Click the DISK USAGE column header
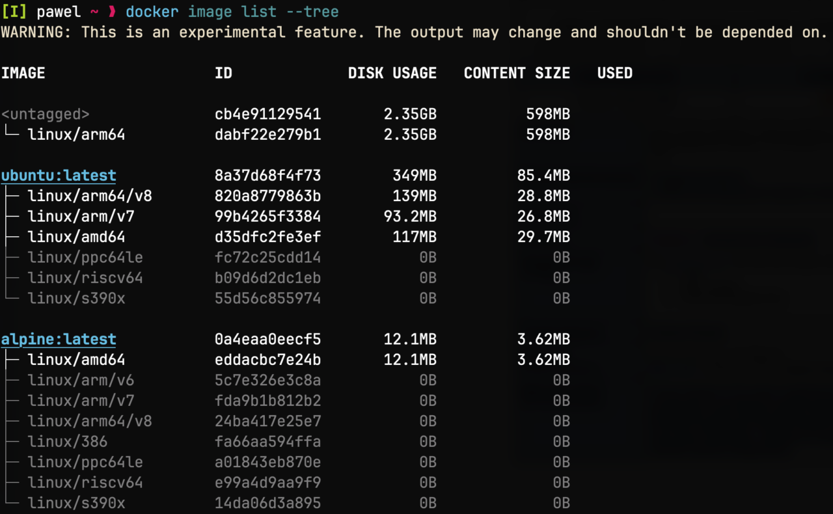The width and height of the screenshot is (833, 514). pos(392,73)
